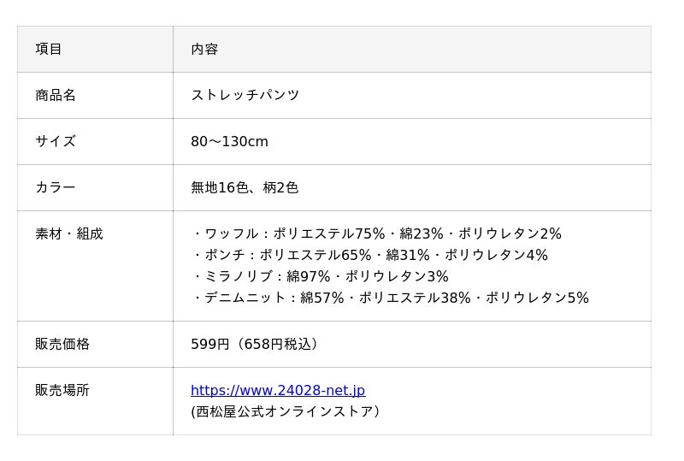Click the 内容 column header
Screen dimensions: 684x461
(204, 50)
